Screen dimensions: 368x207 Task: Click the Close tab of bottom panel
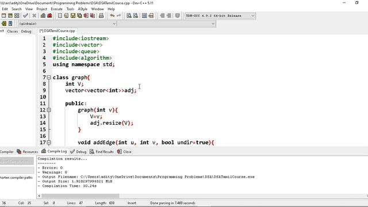click(x=124, y=152)
